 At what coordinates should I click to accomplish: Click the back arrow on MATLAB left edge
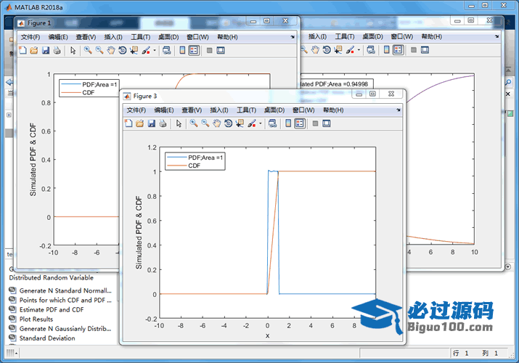coord(9,82)
